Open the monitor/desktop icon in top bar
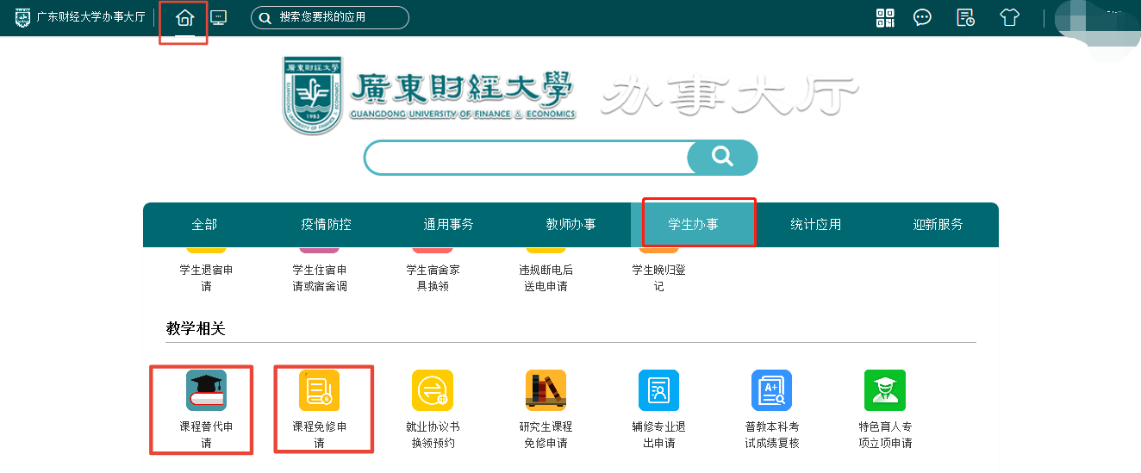Screen dimensions: 1141x473 [219, 18]
